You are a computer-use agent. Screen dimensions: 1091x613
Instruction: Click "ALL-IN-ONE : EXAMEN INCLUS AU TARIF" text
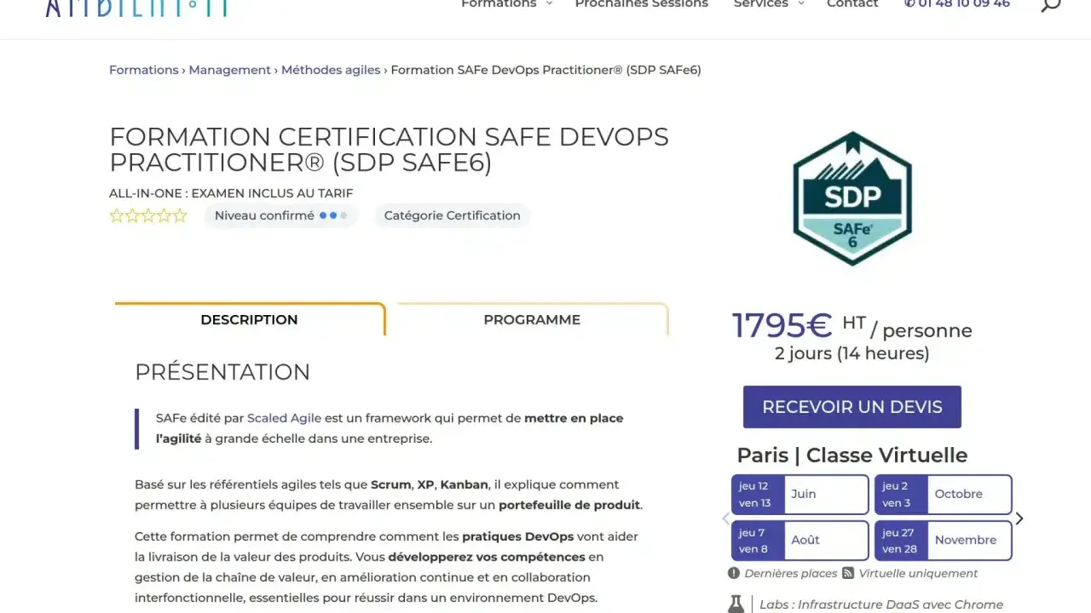(x=231, y=193)
